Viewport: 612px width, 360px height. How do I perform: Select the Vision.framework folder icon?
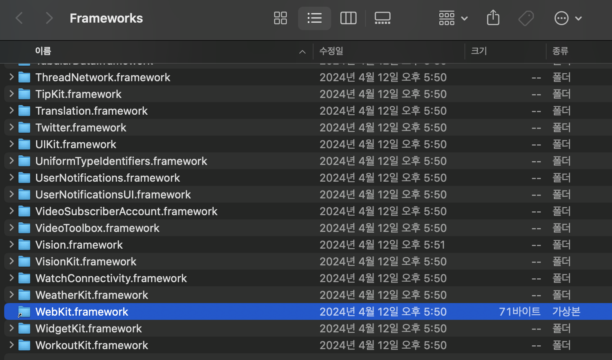pos(24,245)
